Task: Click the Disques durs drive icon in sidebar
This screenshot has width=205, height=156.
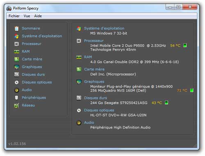Action: tap(17, 75)
